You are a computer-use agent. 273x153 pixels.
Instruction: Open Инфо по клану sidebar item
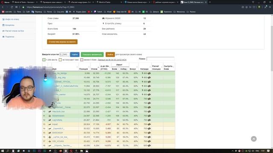11,19
